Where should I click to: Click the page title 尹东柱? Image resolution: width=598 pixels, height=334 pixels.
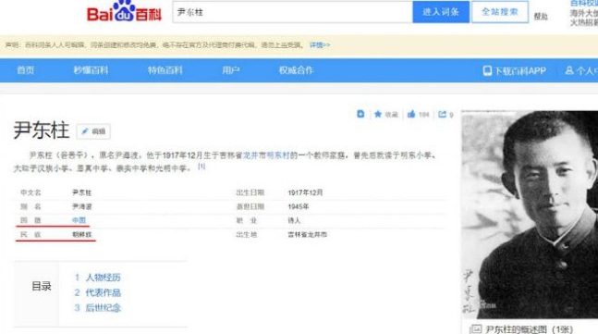42,130
